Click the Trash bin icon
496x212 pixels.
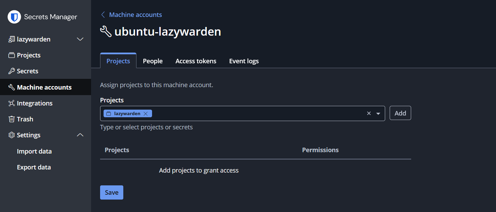click(11, 119)
